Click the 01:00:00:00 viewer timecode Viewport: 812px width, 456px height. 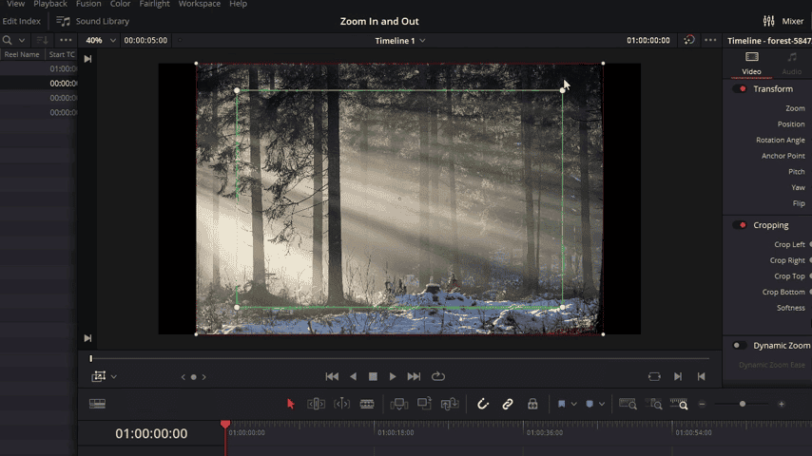point(648,40)
